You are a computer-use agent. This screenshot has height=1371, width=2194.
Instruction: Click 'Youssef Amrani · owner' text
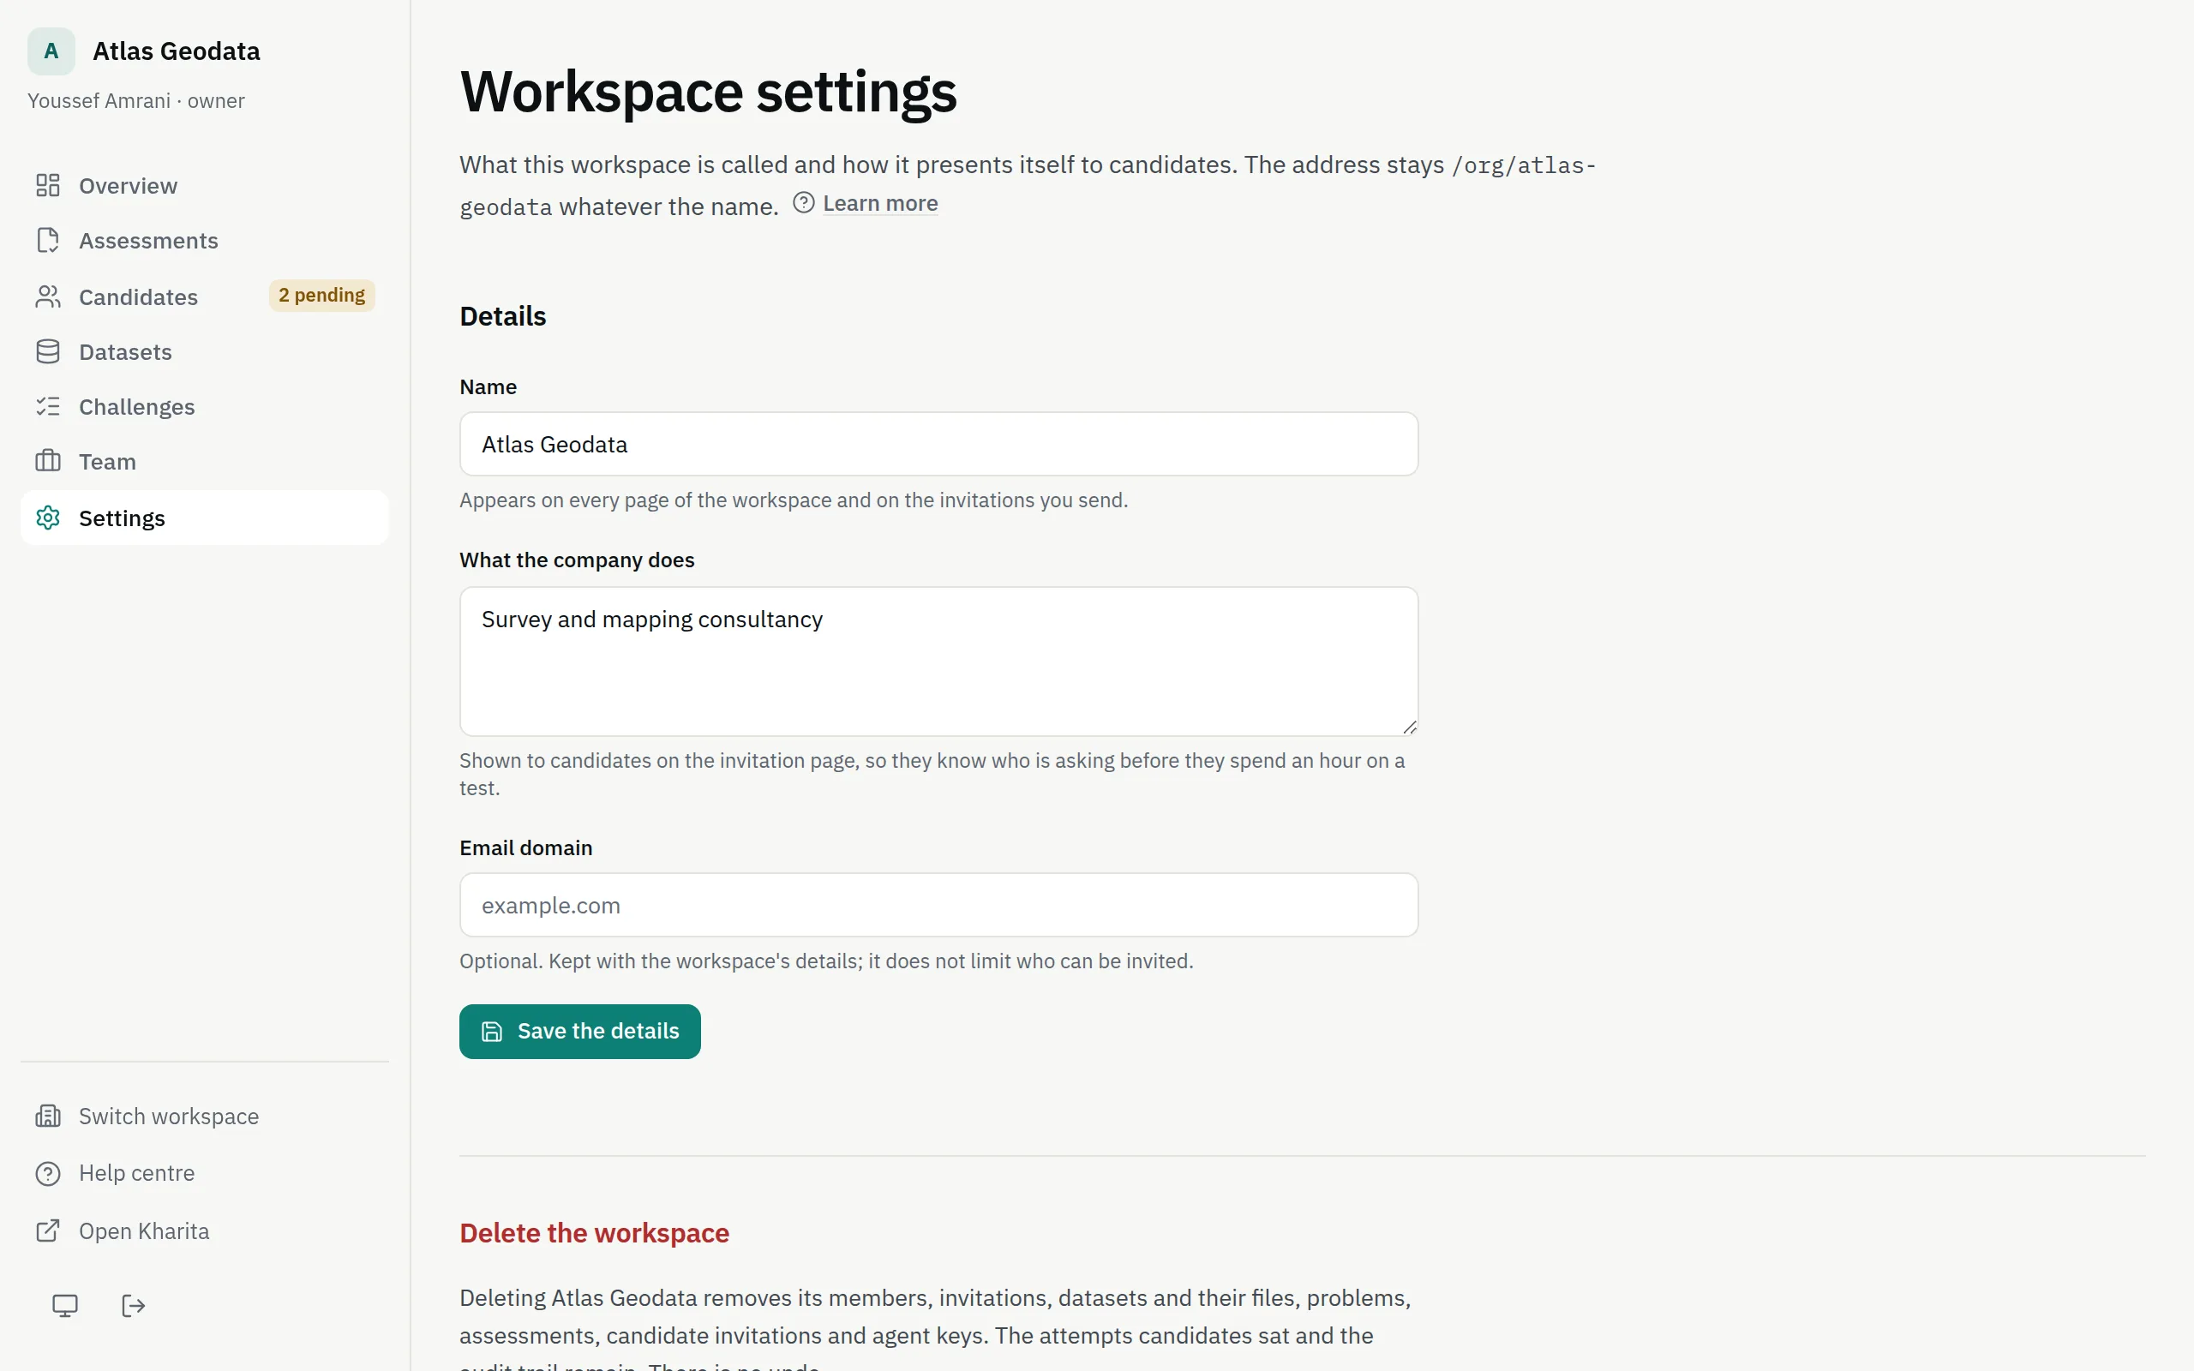click(136, 100)
